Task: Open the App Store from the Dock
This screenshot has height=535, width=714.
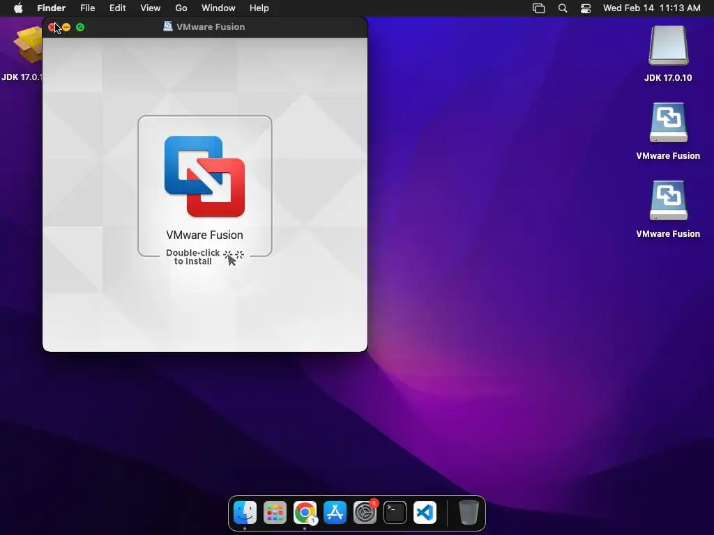Action: [x=335, y=513]
